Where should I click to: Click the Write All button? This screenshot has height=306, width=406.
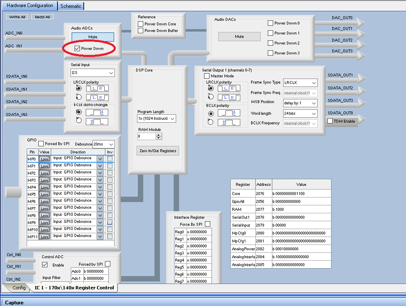[17, 17]
